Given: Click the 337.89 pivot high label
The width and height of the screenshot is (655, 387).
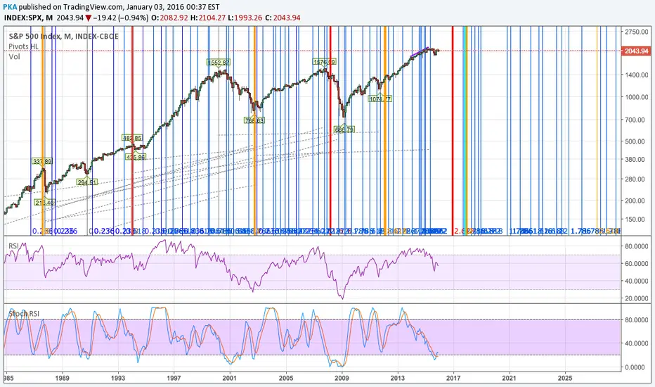Looking at the screenshot, I should coord(42,162).
